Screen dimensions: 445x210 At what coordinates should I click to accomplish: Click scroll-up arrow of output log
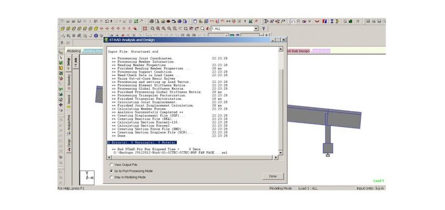coord(280,49)
